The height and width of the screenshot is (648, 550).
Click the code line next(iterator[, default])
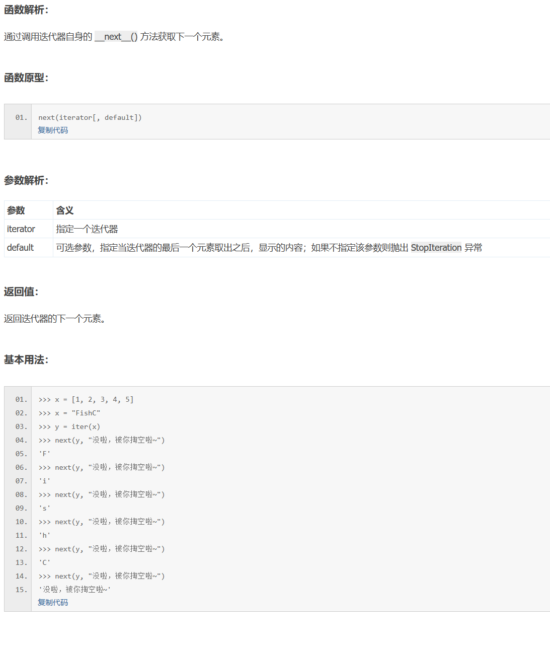click(x=90, y=117)
